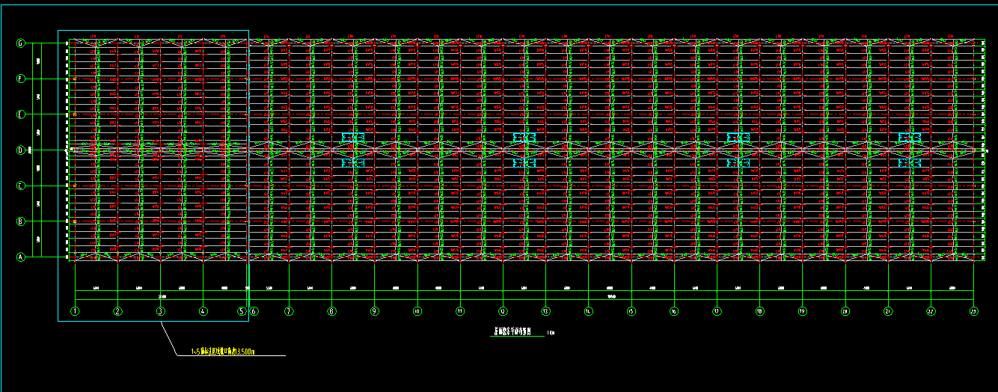Select column axis bubble 12
Screen dimensions: 998x392
pos(503,311)
